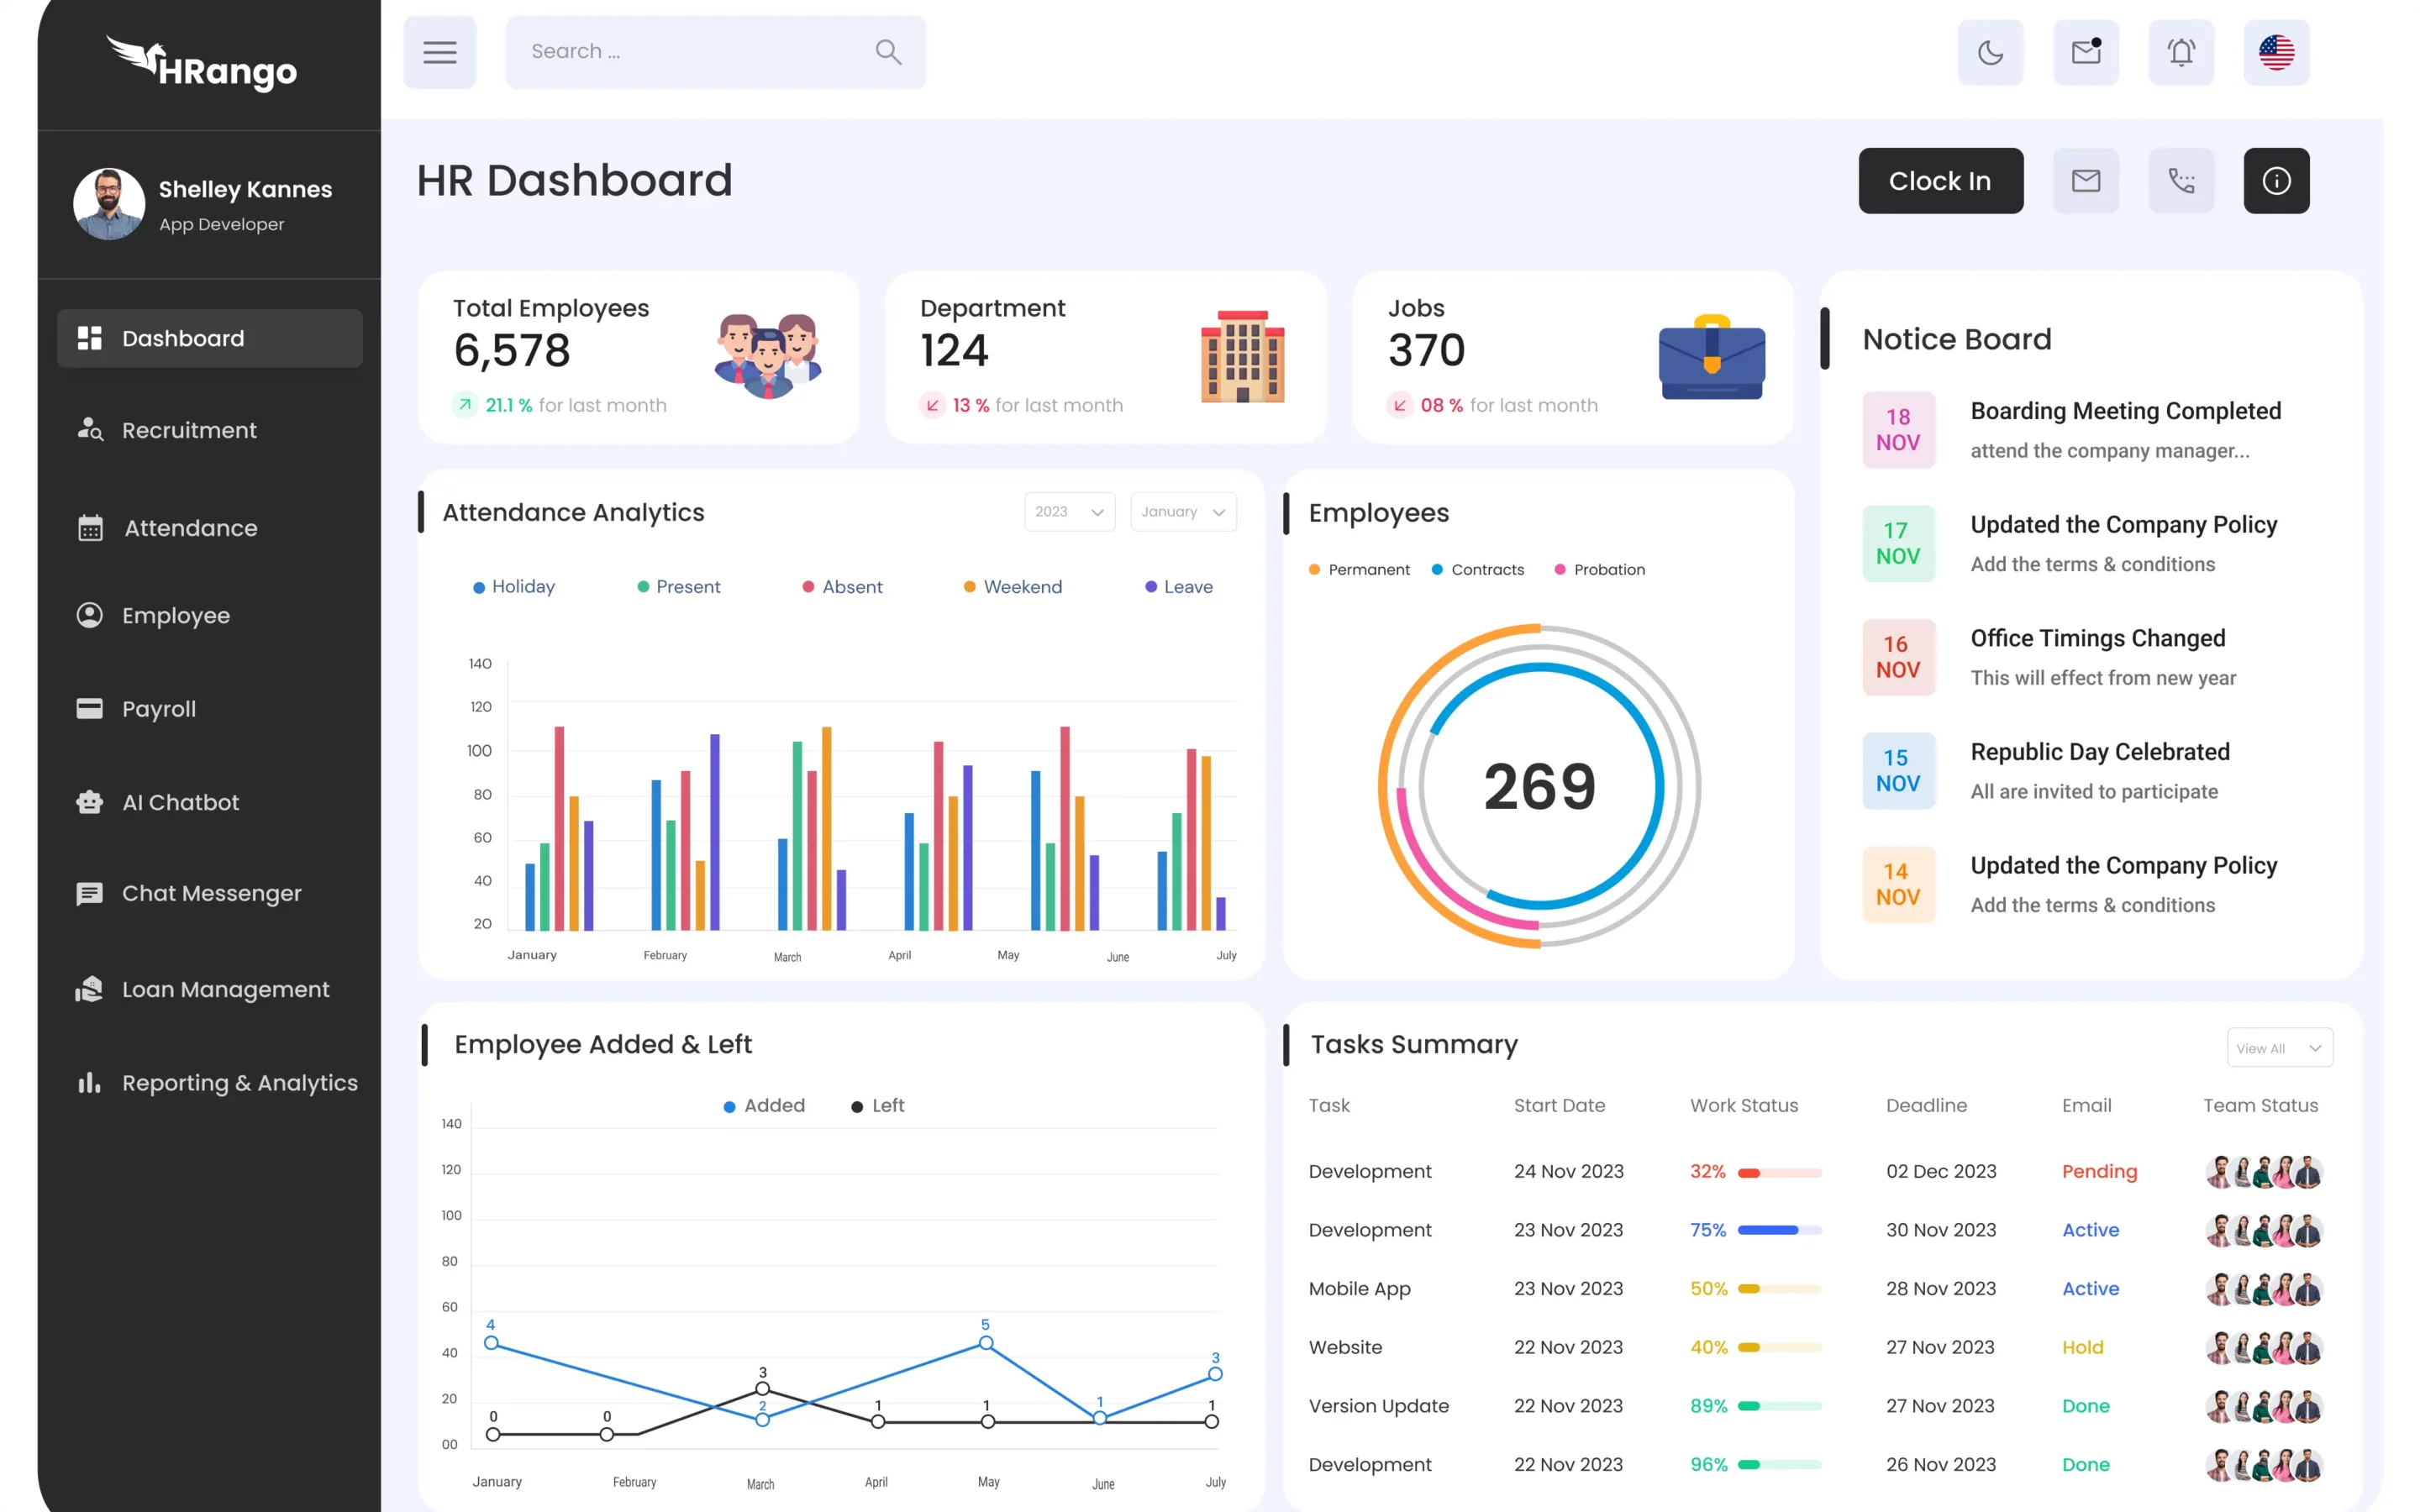This screenshot has height=1512, width=2420.
Task: Click the phone call icon button
Action: (2181, 181)
